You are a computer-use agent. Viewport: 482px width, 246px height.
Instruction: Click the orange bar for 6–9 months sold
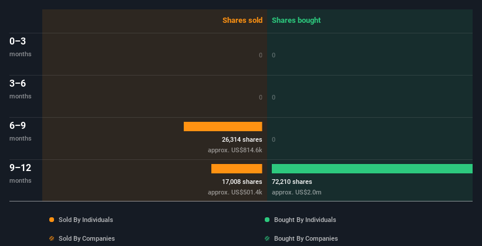223,127
